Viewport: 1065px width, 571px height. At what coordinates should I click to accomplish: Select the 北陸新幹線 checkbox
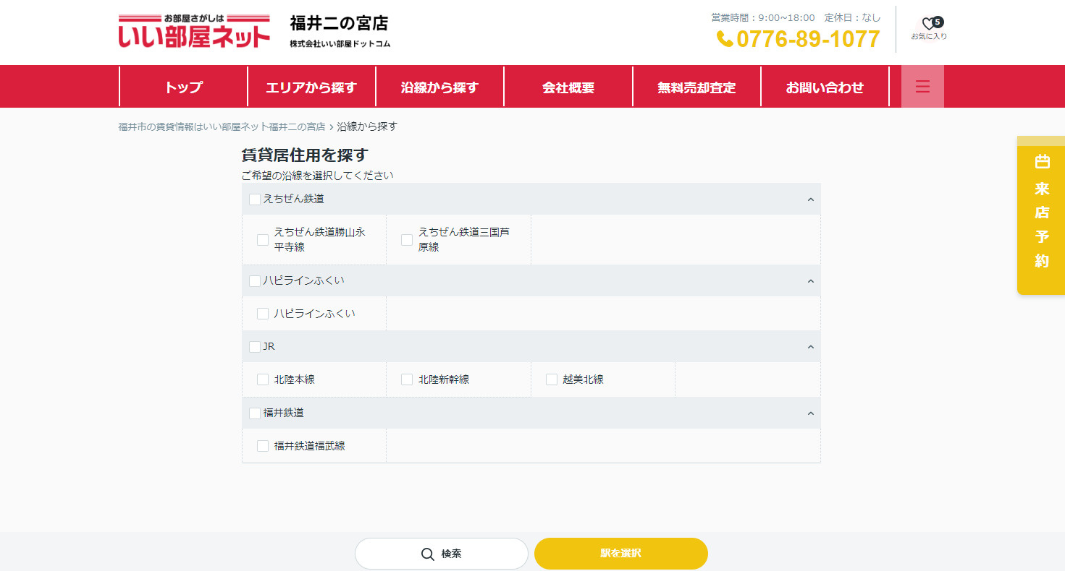coord(407,379)
